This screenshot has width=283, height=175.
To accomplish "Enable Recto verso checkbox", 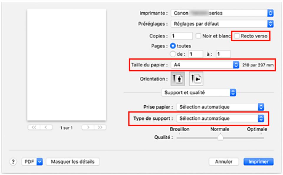I will [237, 36].
